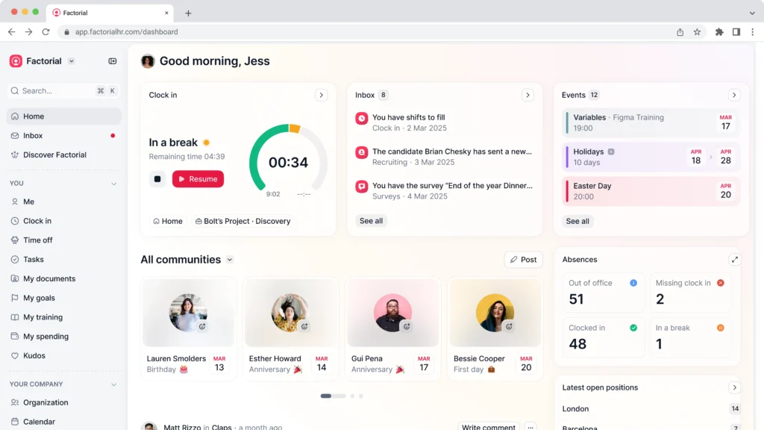Click See all in the Events card
This screenshot has width=764, height=430.
click(x=577, y=221)
